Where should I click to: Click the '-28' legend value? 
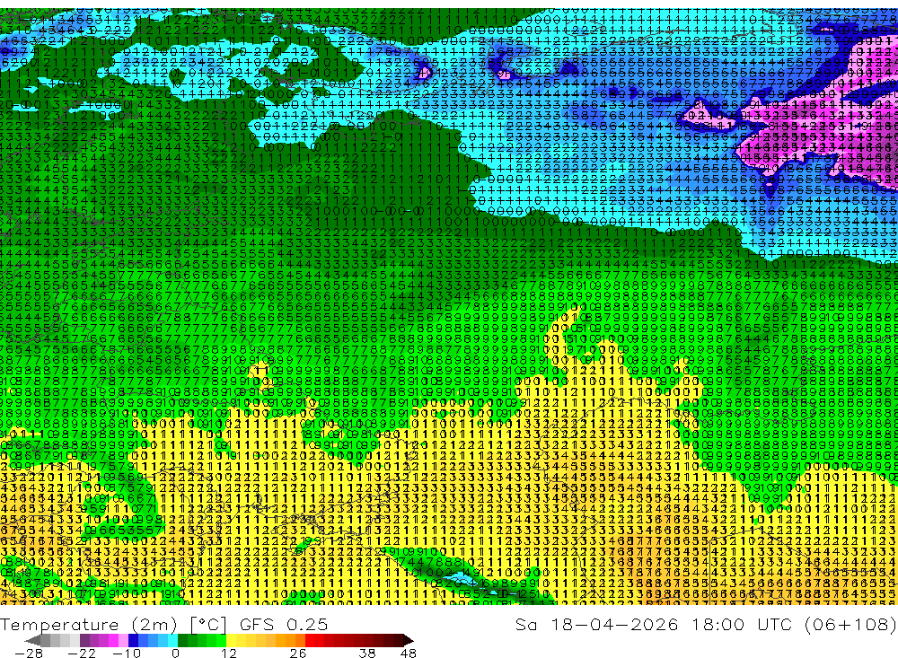point(29,653)
